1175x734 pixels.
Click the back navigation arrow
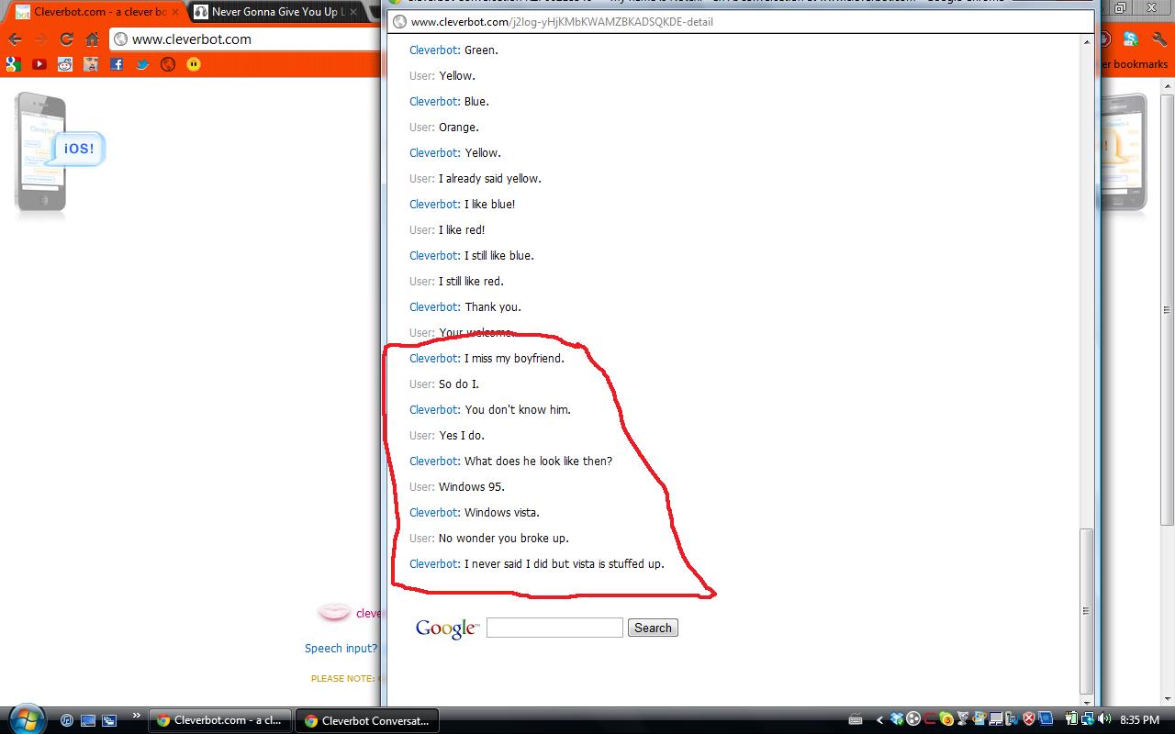[16, 39]
